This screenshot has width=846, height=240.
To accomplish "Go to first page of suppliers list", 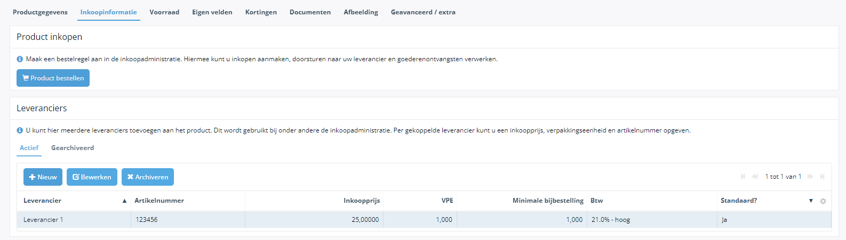I will pos(743,177).
